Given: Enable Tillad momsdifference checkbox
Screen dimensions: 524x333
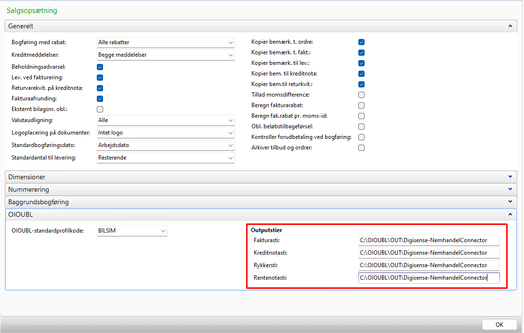Looking at the screenshot, I should (x=361, y=95).
